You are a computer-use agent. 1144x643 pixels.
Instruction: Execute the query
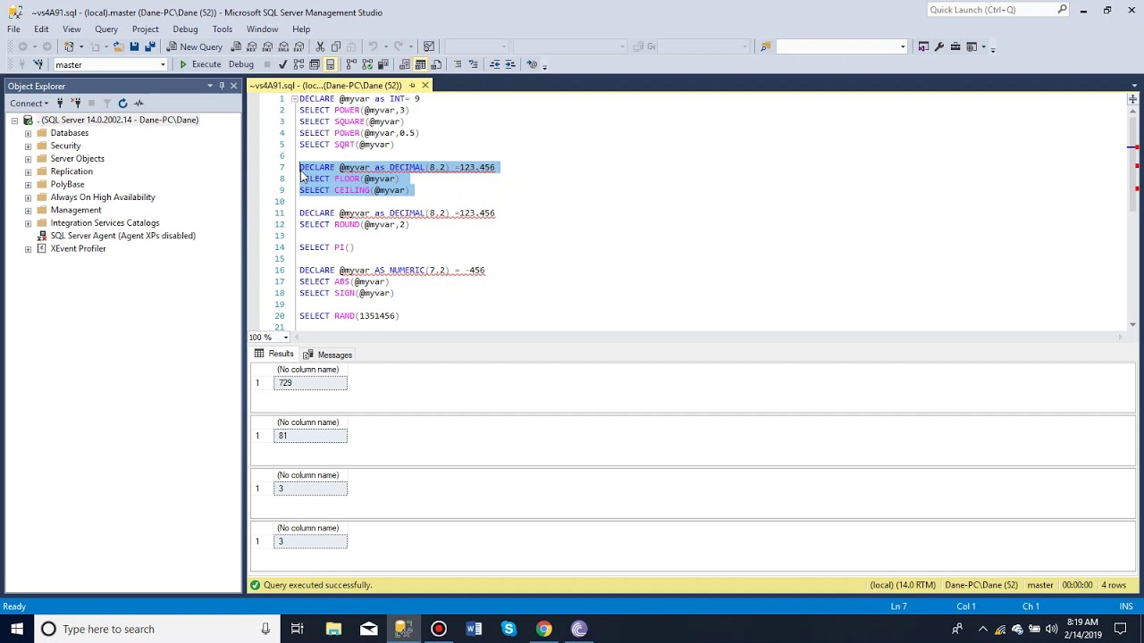200,64
